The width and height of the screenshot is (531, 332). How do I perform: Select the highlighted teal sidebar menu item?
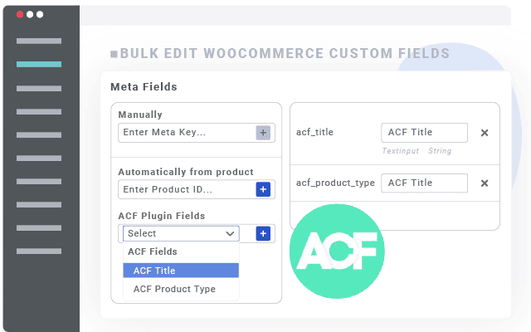(x=38, y=64)
